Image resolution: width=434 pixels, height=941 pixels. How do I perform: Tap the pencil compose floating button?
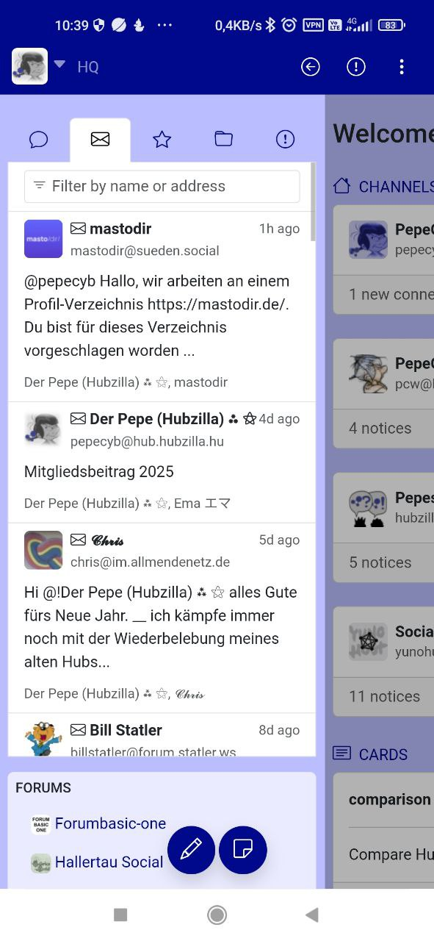[x=191, y=850]
